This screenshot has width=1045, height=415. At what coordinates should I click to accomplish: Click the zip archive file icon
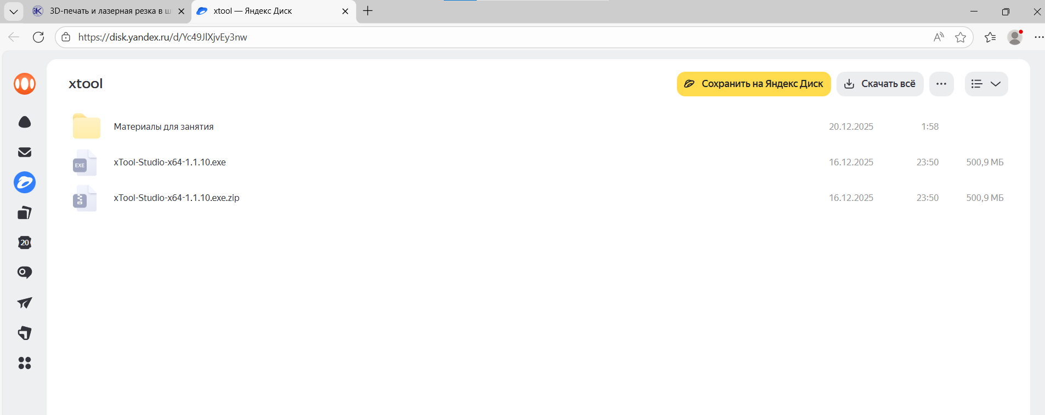(84, 198)
